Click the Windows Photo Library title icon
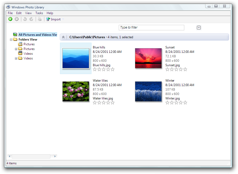The image size is (238, 174). click(8, 7)
